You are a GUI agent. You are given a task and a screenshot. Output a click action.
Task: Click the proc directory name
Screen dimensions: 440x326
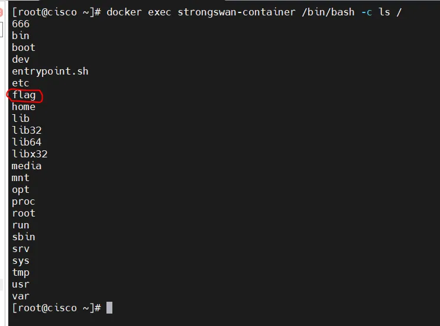24,201
